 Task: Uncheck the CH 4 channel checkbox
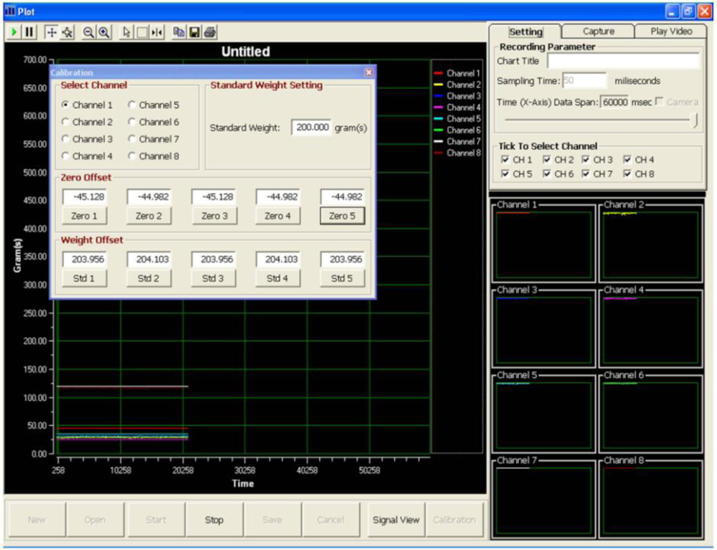628,160
